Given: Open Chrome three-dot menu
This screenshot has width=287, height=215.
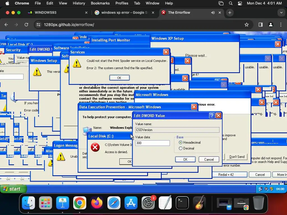Looking at the screenshot, I should coord(281,25).
